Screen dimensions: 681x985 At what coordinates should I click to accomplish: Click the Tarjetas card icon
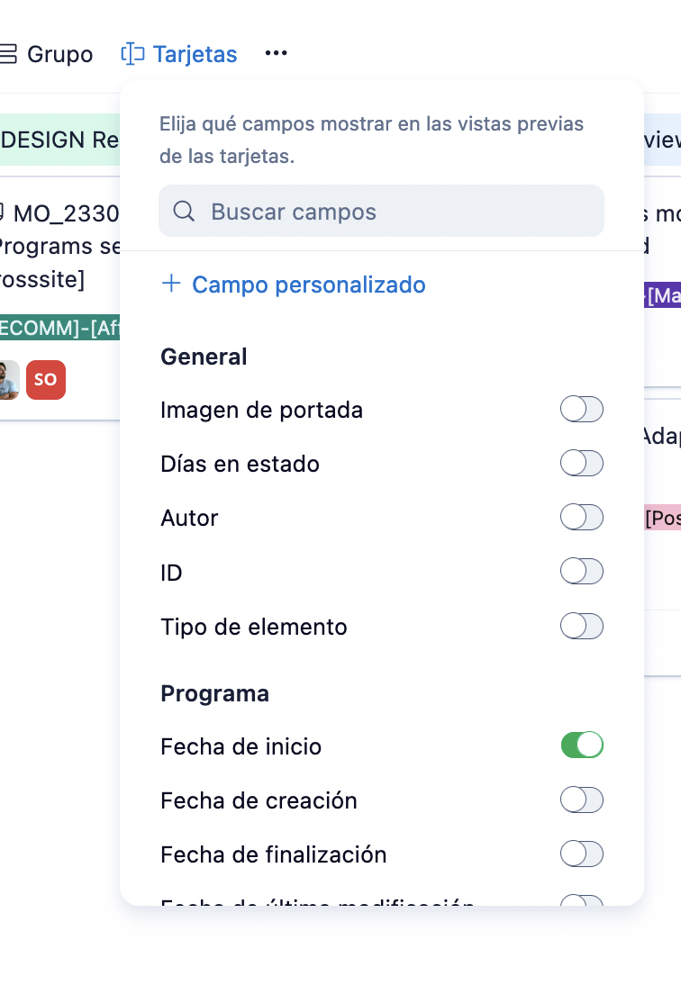click(x=132, y=54)
